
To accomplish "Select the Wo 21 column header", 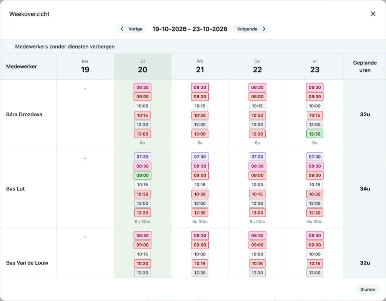I will coord(200,66).
